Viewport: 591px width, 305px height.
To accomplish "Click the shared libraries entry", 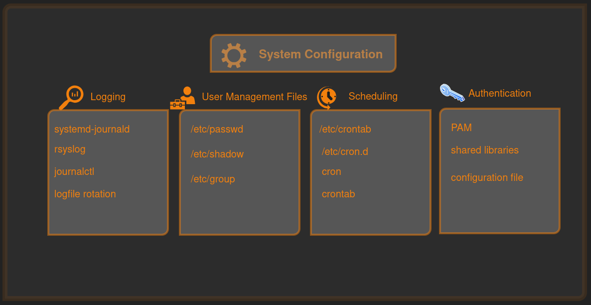I will 485,150.
